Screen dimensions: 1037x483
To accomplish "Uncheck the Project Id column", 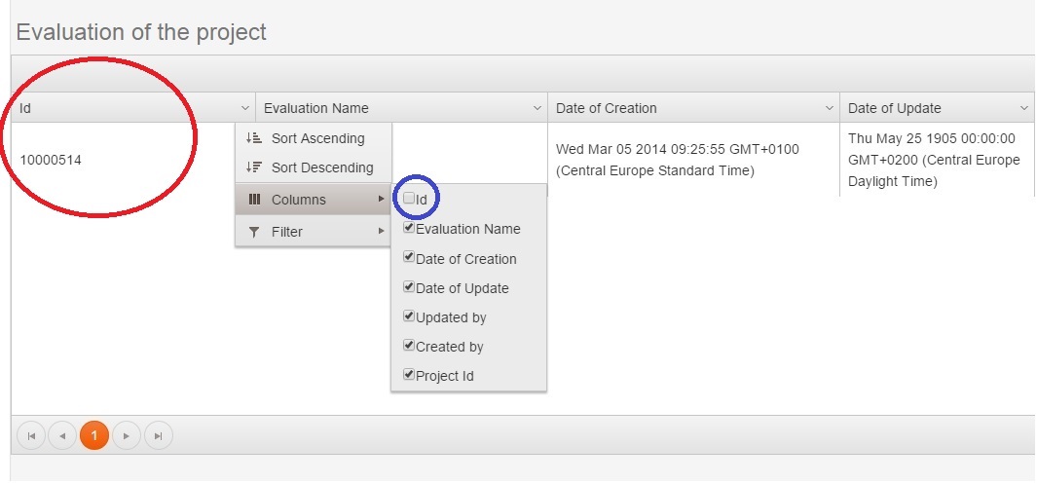I will coord(409,375).
